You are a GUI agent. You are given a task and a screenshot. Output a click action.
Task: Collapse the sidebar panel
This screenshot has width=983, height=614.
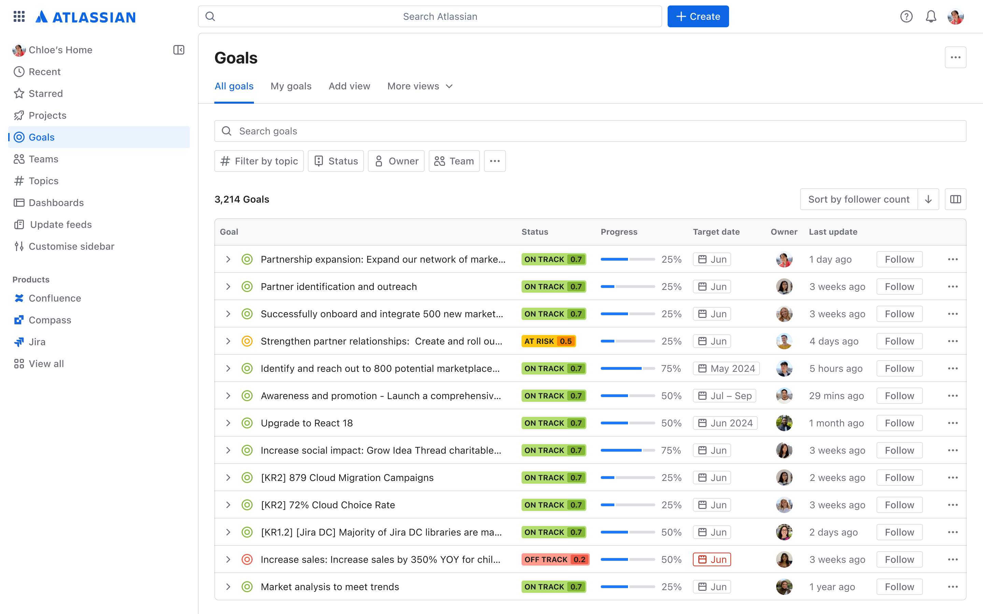179,49
